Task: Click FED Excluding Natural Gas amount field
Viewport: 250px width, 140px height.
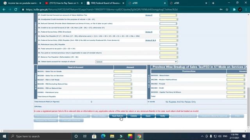Action: tap(123, 84)
